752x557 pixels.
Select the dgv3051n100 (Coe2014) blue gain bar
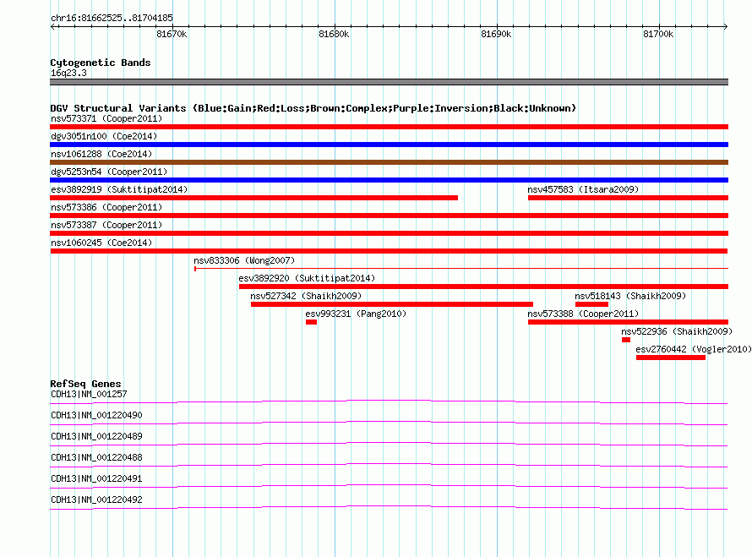point(389,145)
